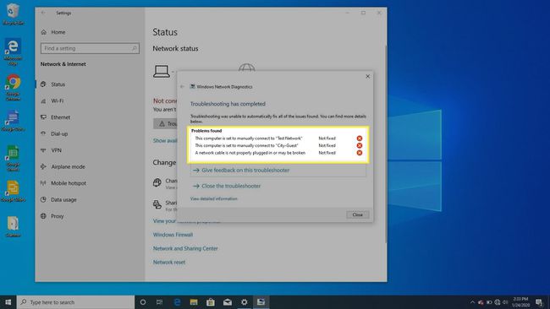Click red error icon for City-Guest row
Viewport: 550px width, 309px height.
pos(360,145)
